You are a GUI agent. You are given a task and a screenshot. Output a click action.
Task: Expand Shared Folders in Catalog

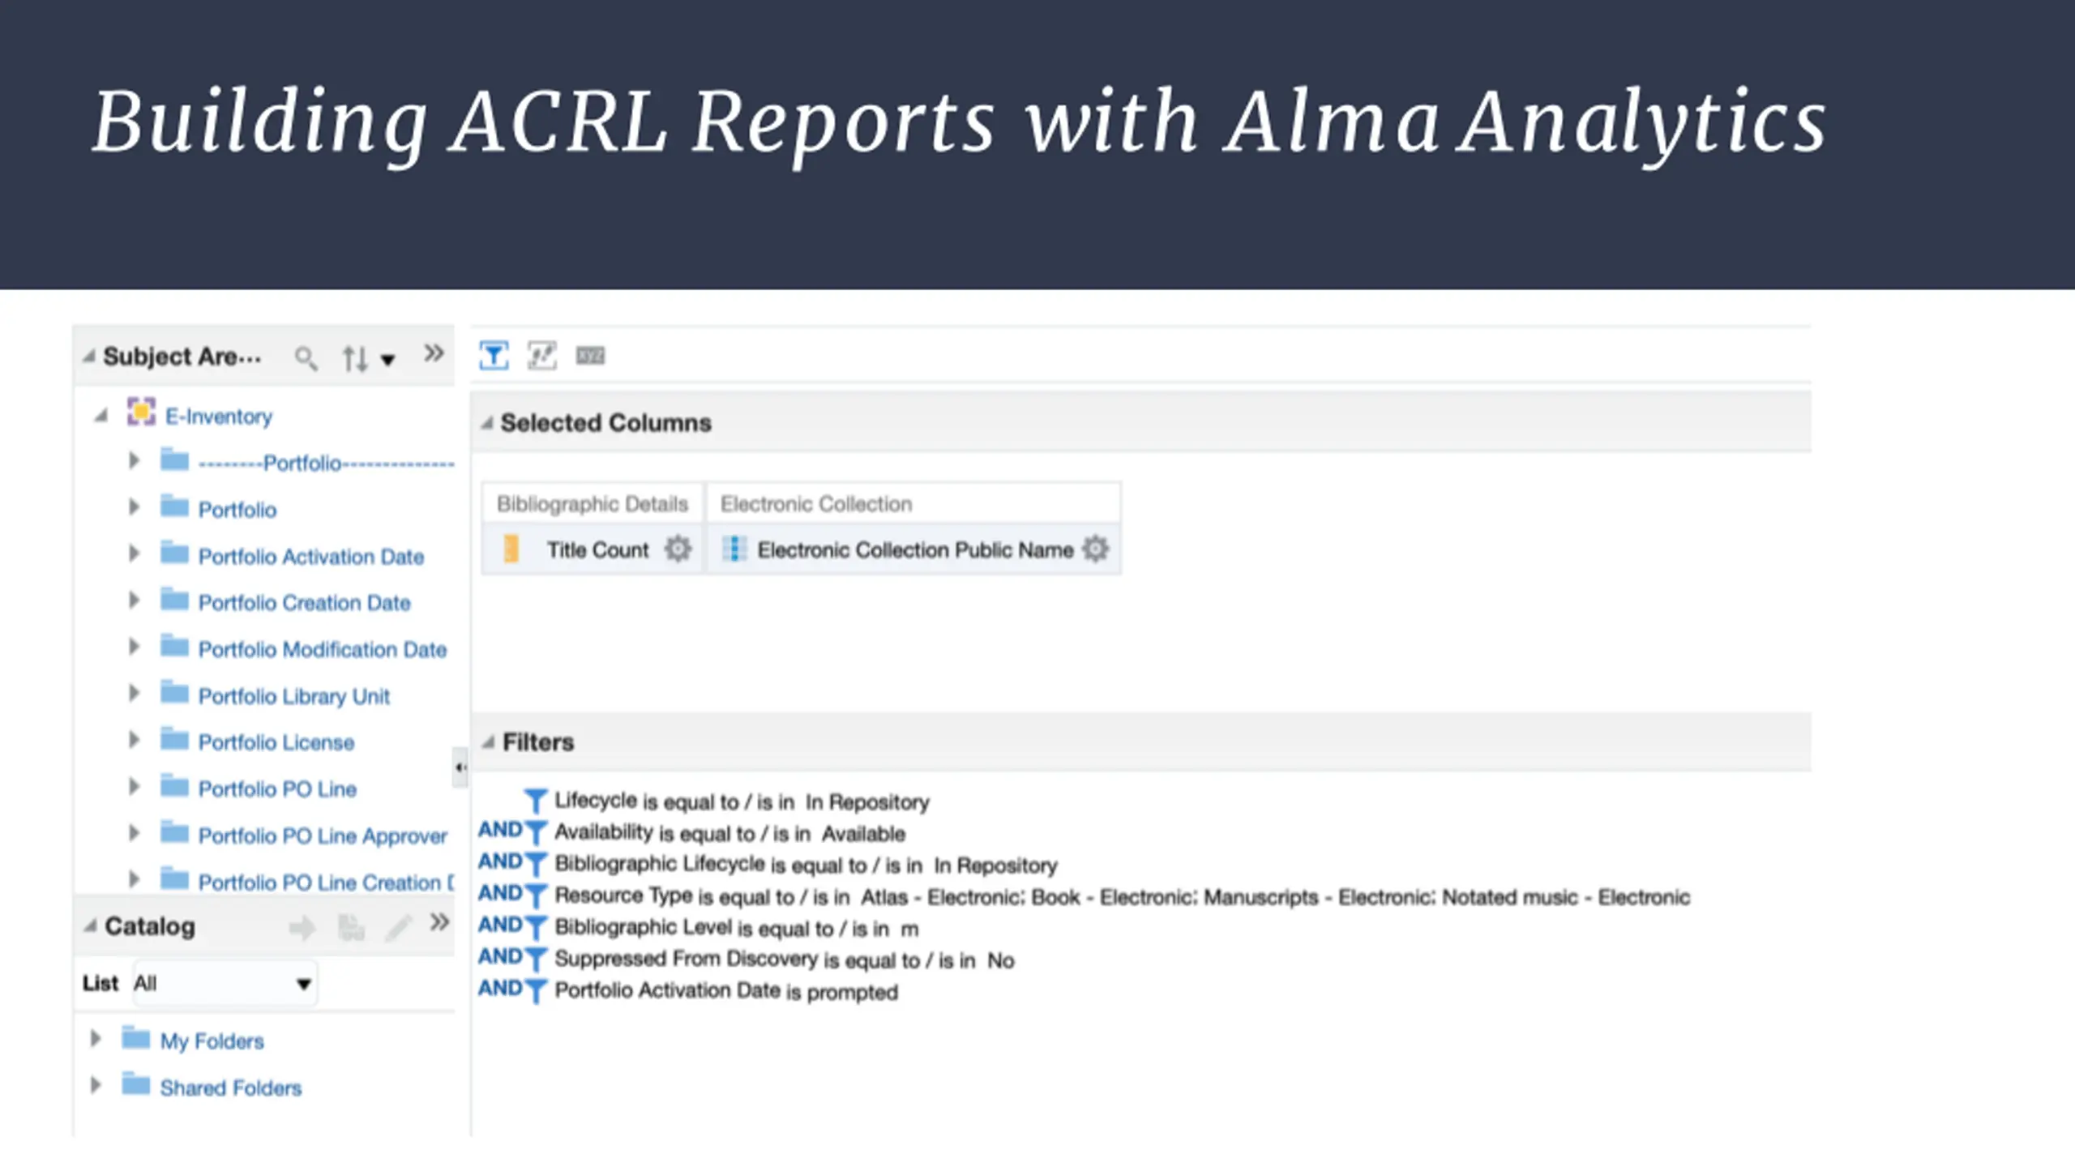tap(95, 1085)
